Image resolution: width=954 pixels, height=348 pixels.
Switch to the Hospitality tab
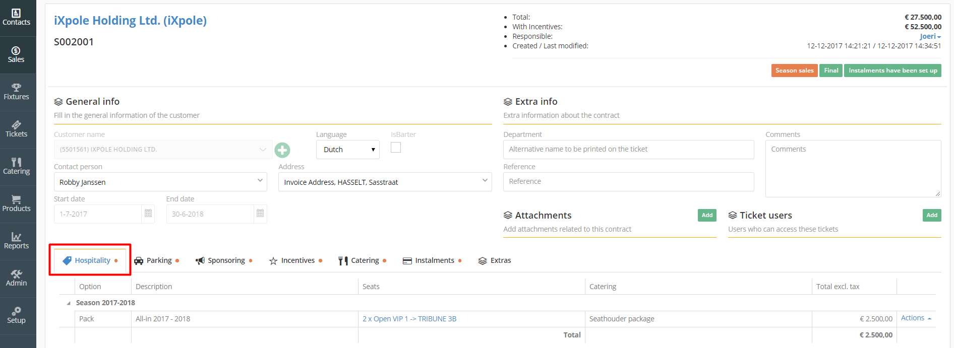90,260
